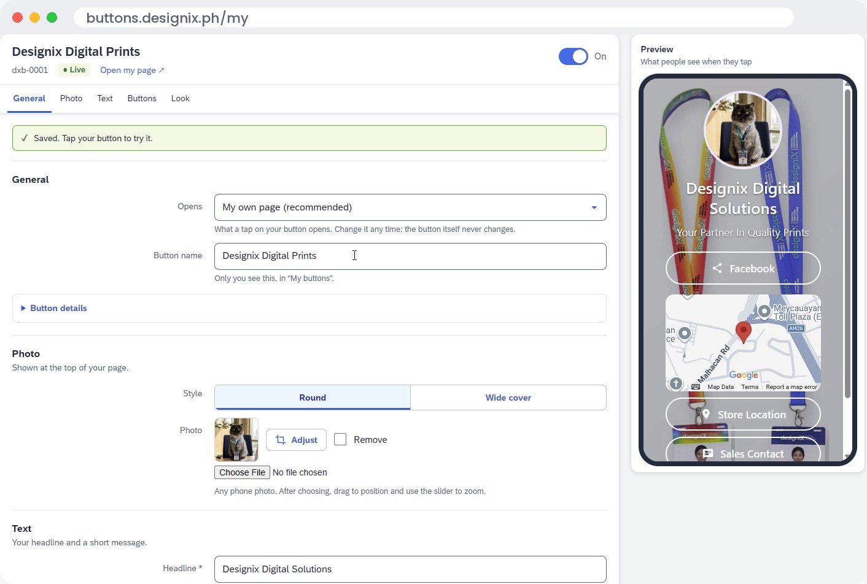867x584 pixels.
Task: Click the map accessibility icon at bottom-left
Action: pyautogui.click(x=676, y=383)
